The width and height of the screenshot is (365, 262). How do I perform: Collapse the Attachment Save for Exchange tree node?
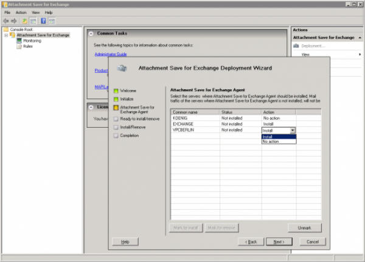click(5, 35)
